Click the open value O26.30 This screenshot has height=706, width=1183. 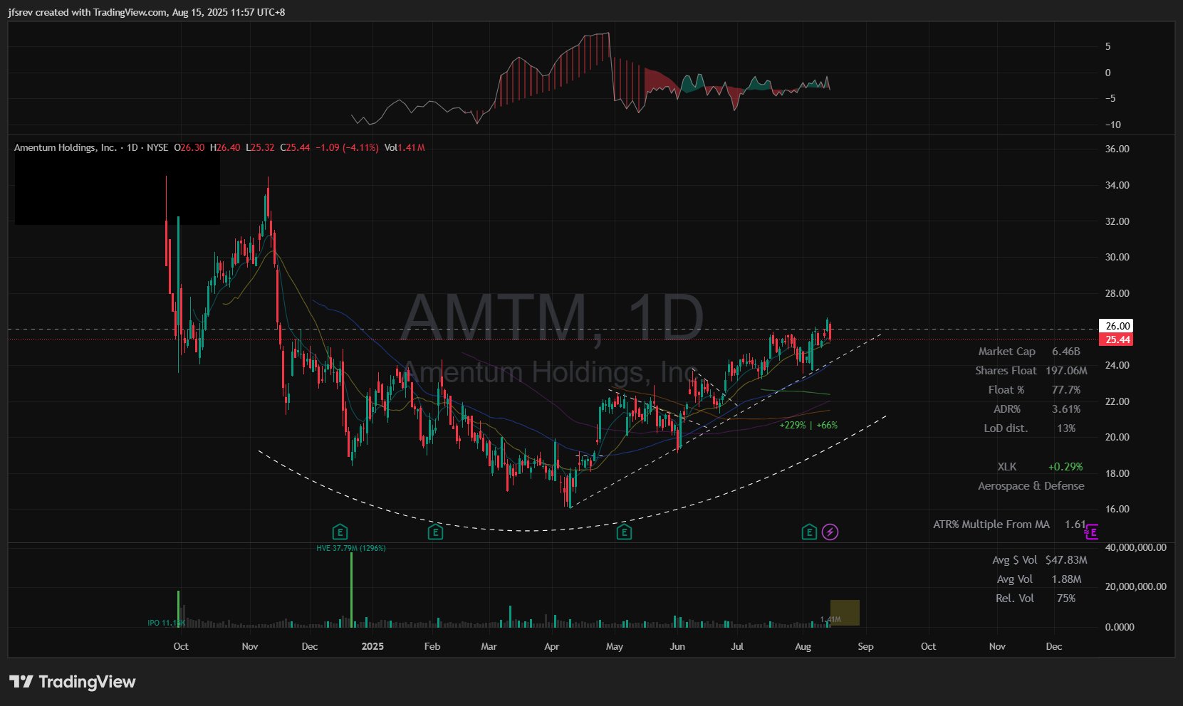click(189, 147)
